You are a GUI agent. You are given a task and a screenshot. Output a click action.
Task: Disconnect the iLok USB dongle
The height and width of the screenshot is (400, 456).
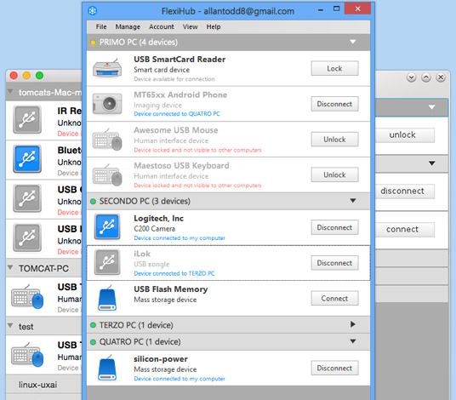(x=334, y=263)
